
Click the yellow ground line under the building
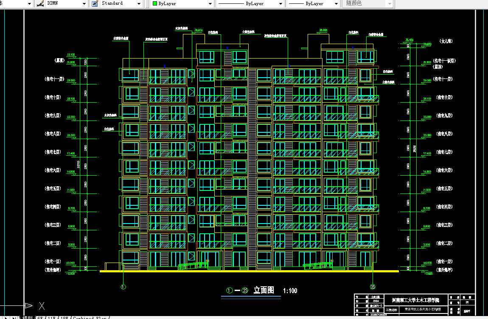(249, 271)
